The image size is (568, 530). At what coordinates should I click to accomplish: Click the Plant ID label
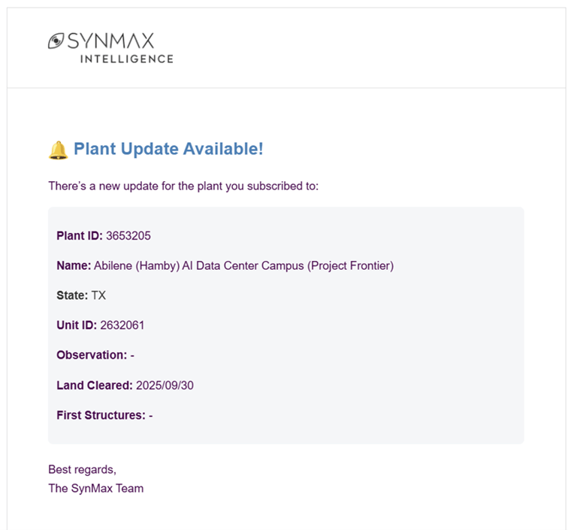[79, 236]
